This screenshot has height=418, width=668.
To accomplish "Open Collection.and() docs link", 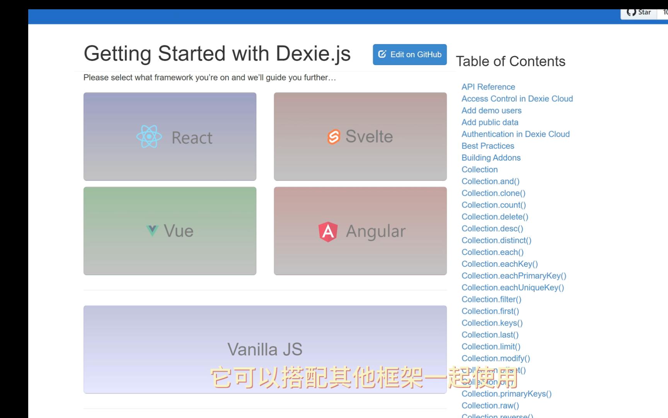I will point(491,181).
